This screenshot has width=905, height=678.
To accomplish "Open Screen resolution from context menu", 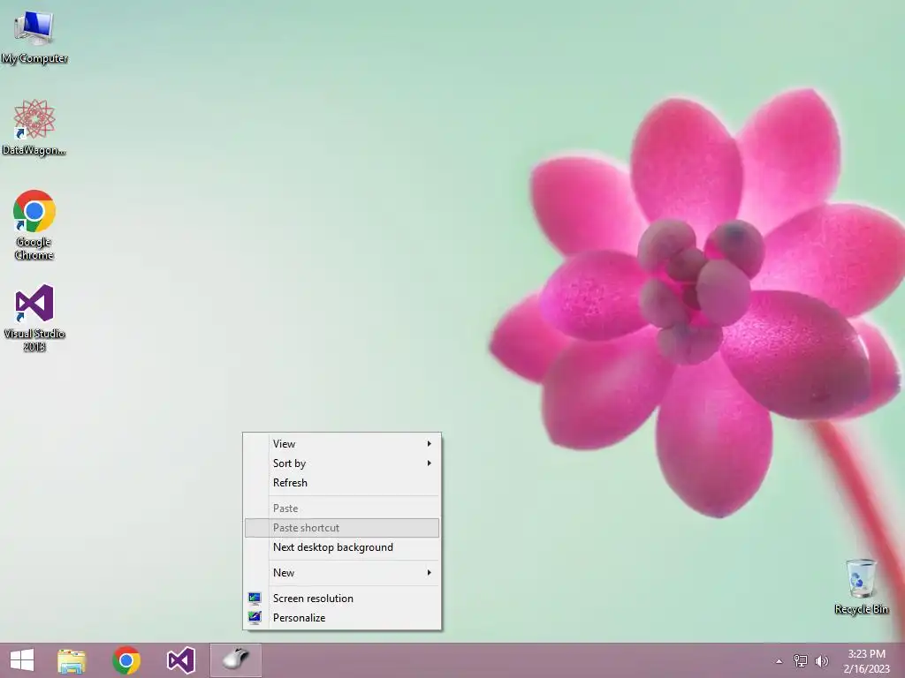I will pos(342,599).
